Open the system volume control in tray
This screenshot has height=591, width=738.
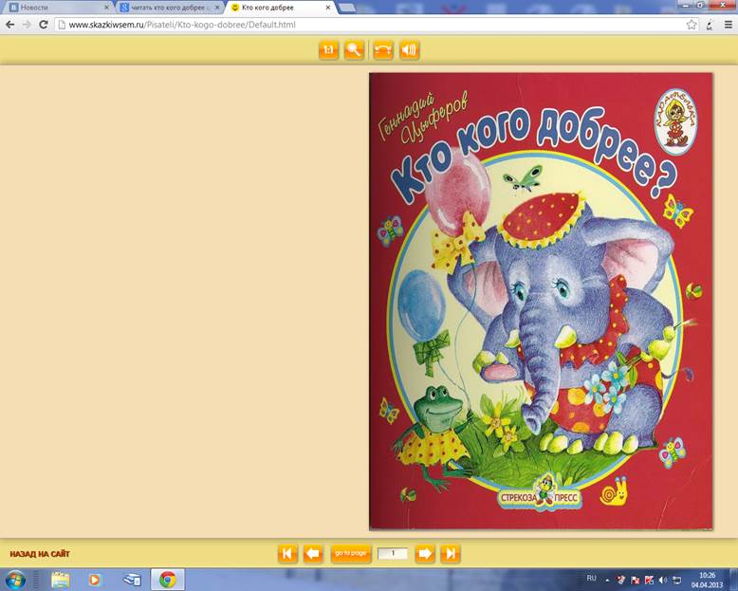pos(663,581)
